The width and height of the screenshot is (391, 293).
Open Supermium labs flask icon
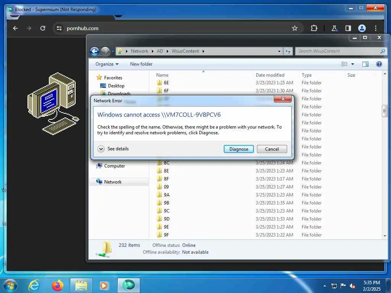(x=334, y=28)
